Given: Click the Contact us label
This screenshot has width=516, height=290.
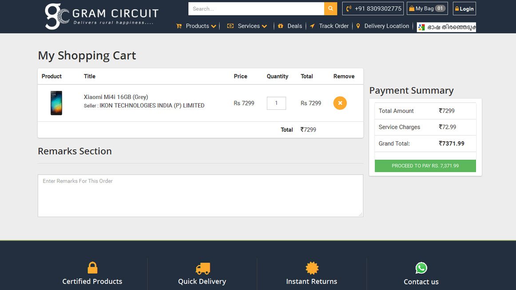Looking at the screenshot, I should pyautogui.click(x=421, y=282).
